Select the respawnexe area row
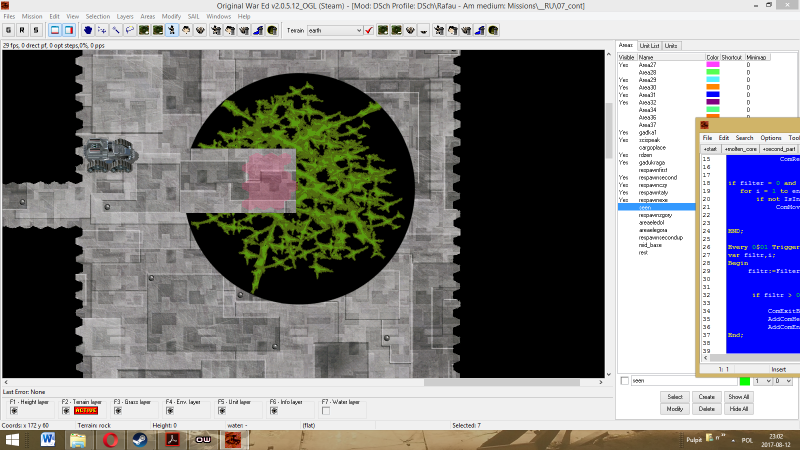Screen dimensions: 800x450 click(656, 200)
